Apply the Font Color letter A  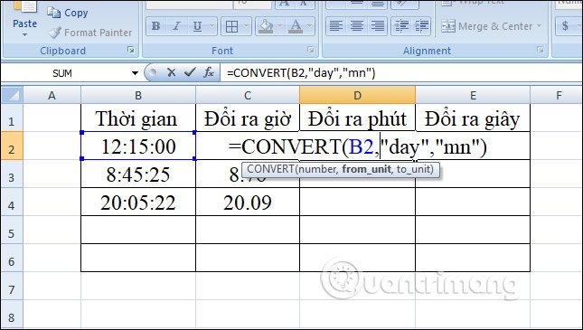coord(296,26)
